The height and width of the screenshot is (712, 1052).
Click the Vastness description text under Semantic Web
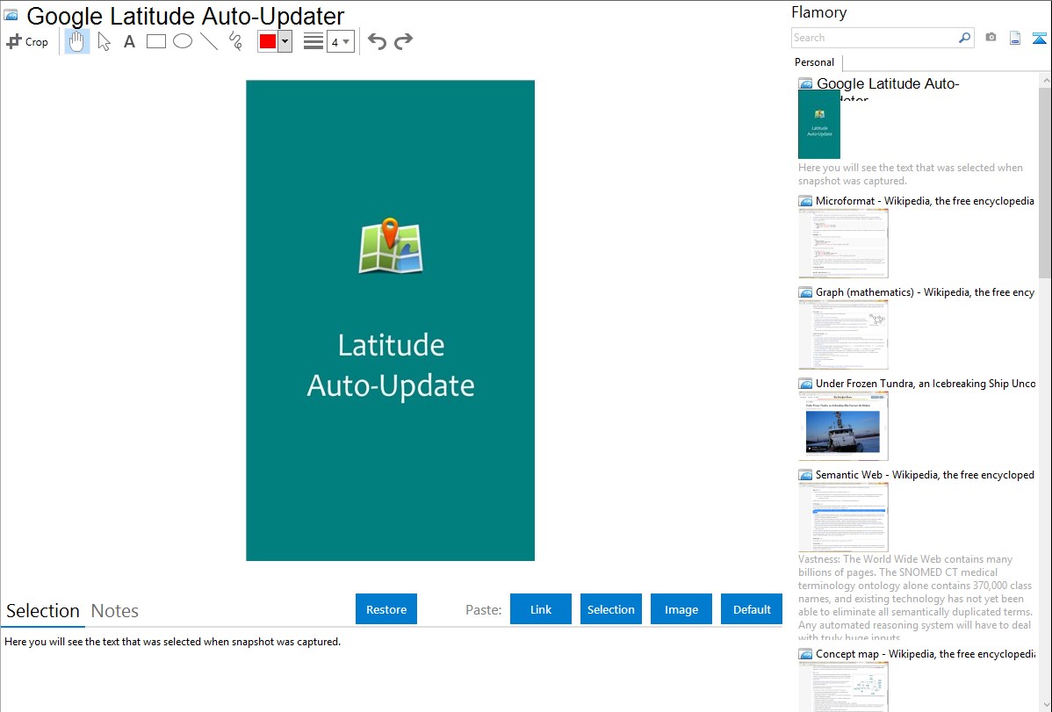(915, 598)
